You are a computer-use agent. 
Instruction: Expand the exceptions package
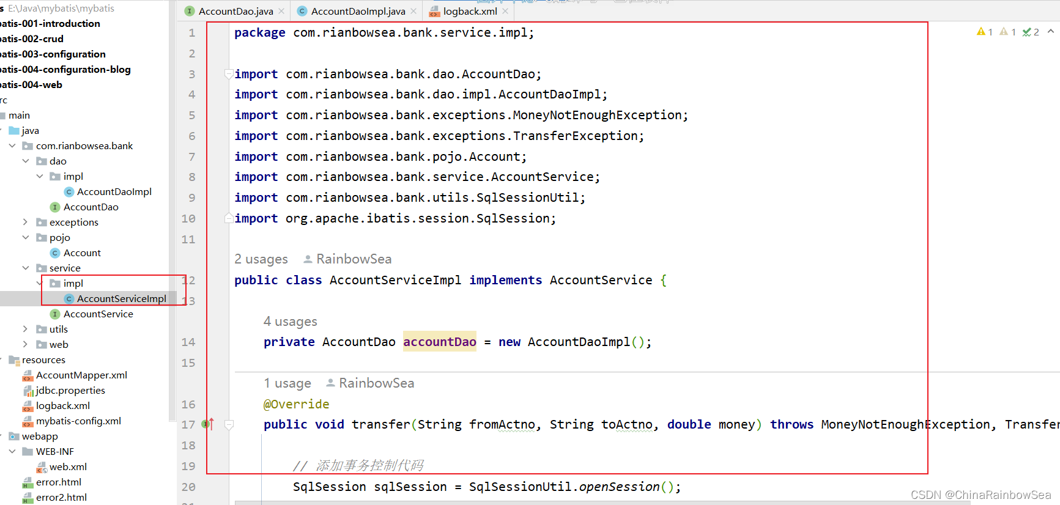pyautogui.click(x=25, y=222)
